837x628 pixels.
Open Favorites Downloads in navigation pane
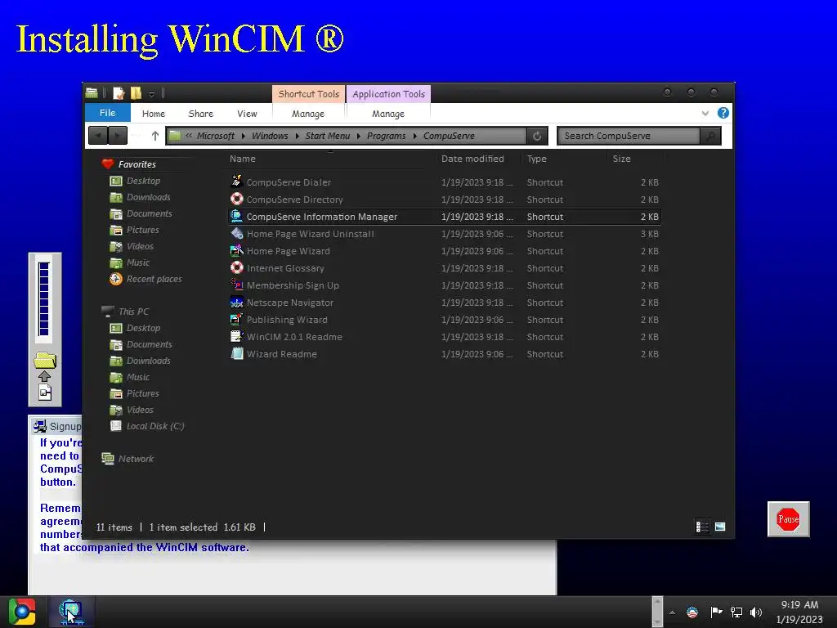point(149,197)
